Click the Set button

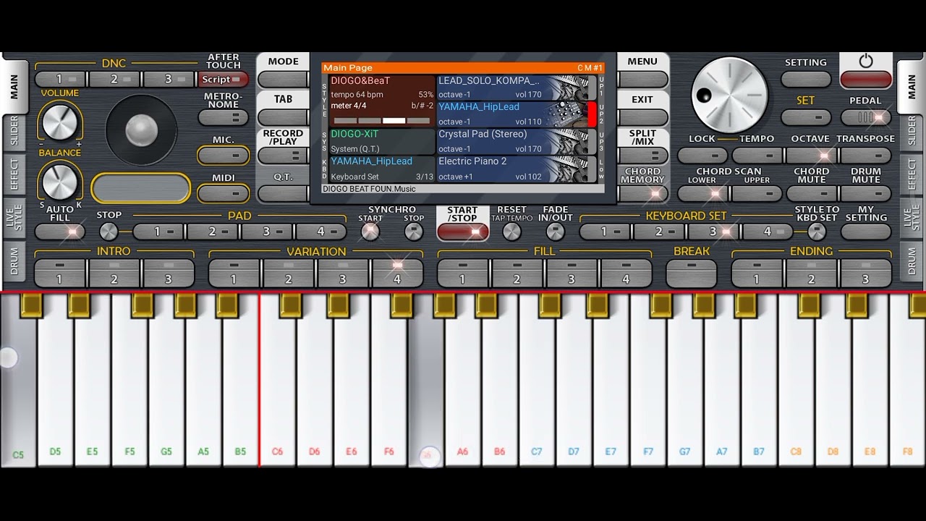(806, 117)
